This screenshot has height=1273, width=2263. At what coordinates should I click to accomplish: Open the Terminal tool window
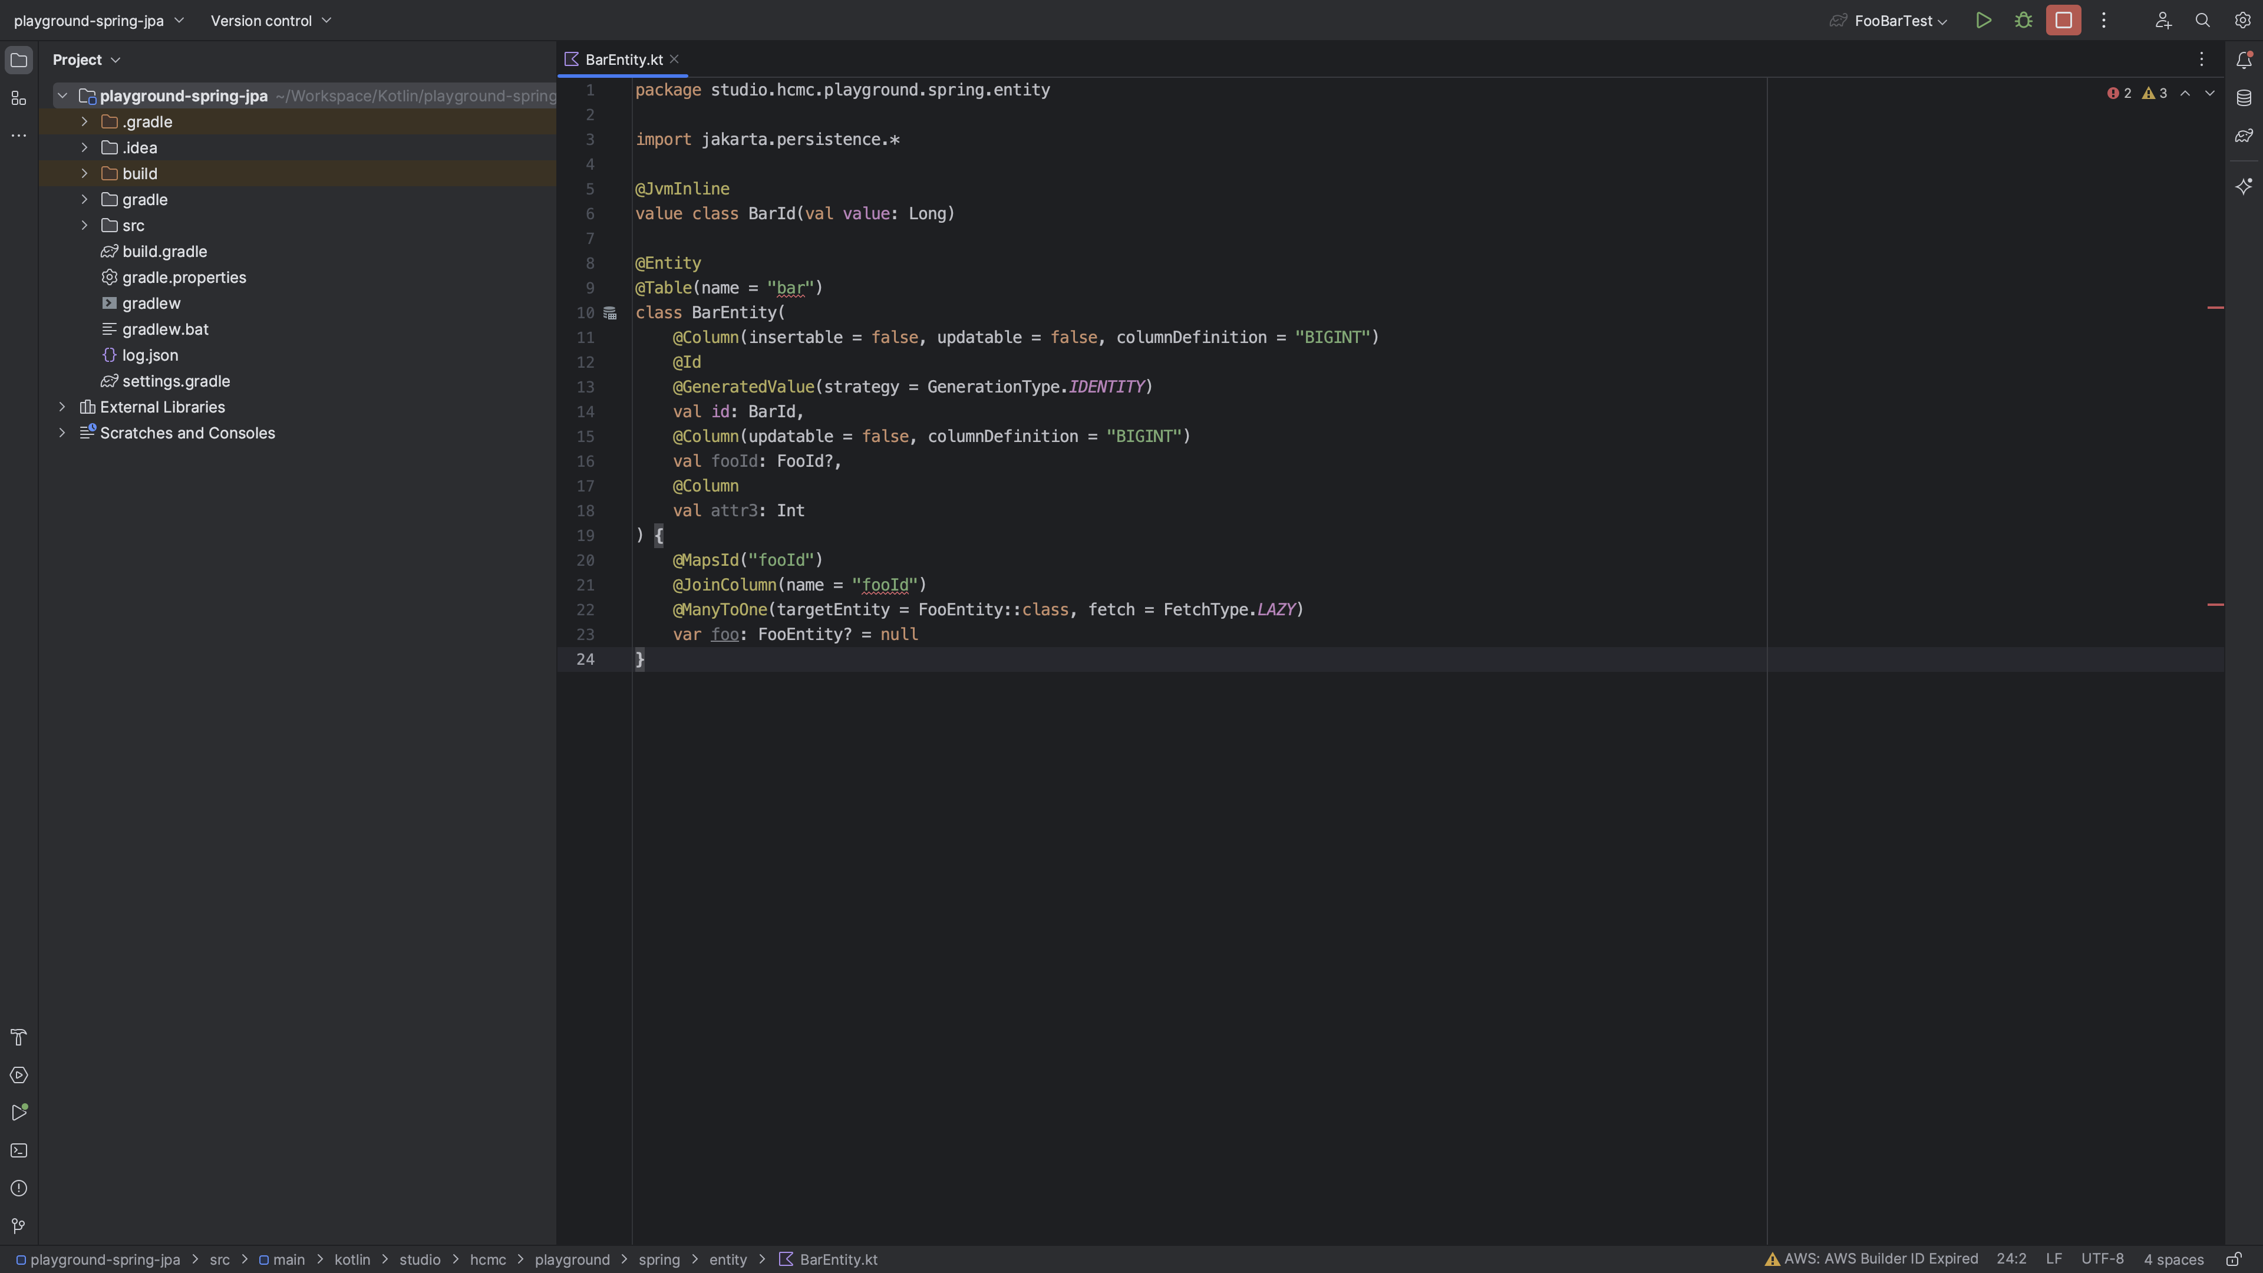point(18,1150)
